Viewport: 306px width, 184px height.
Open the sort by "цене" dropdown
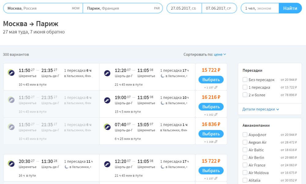coord(220,54)
